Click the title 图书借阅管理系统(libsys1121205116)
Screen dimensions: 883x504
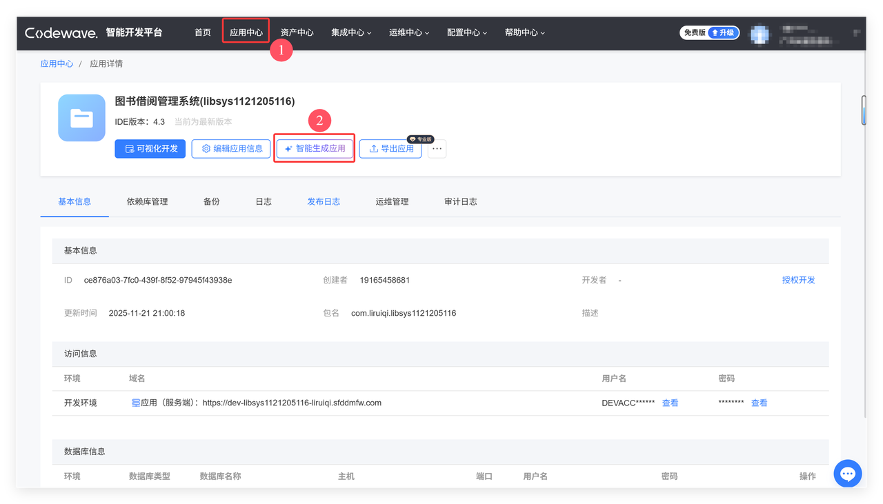205,101
